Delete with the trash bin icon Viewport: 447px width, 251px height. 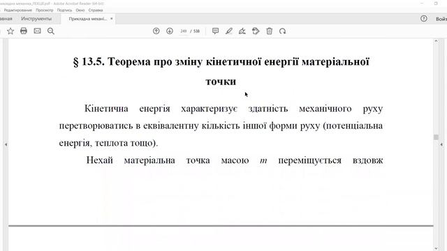(269, 31)
